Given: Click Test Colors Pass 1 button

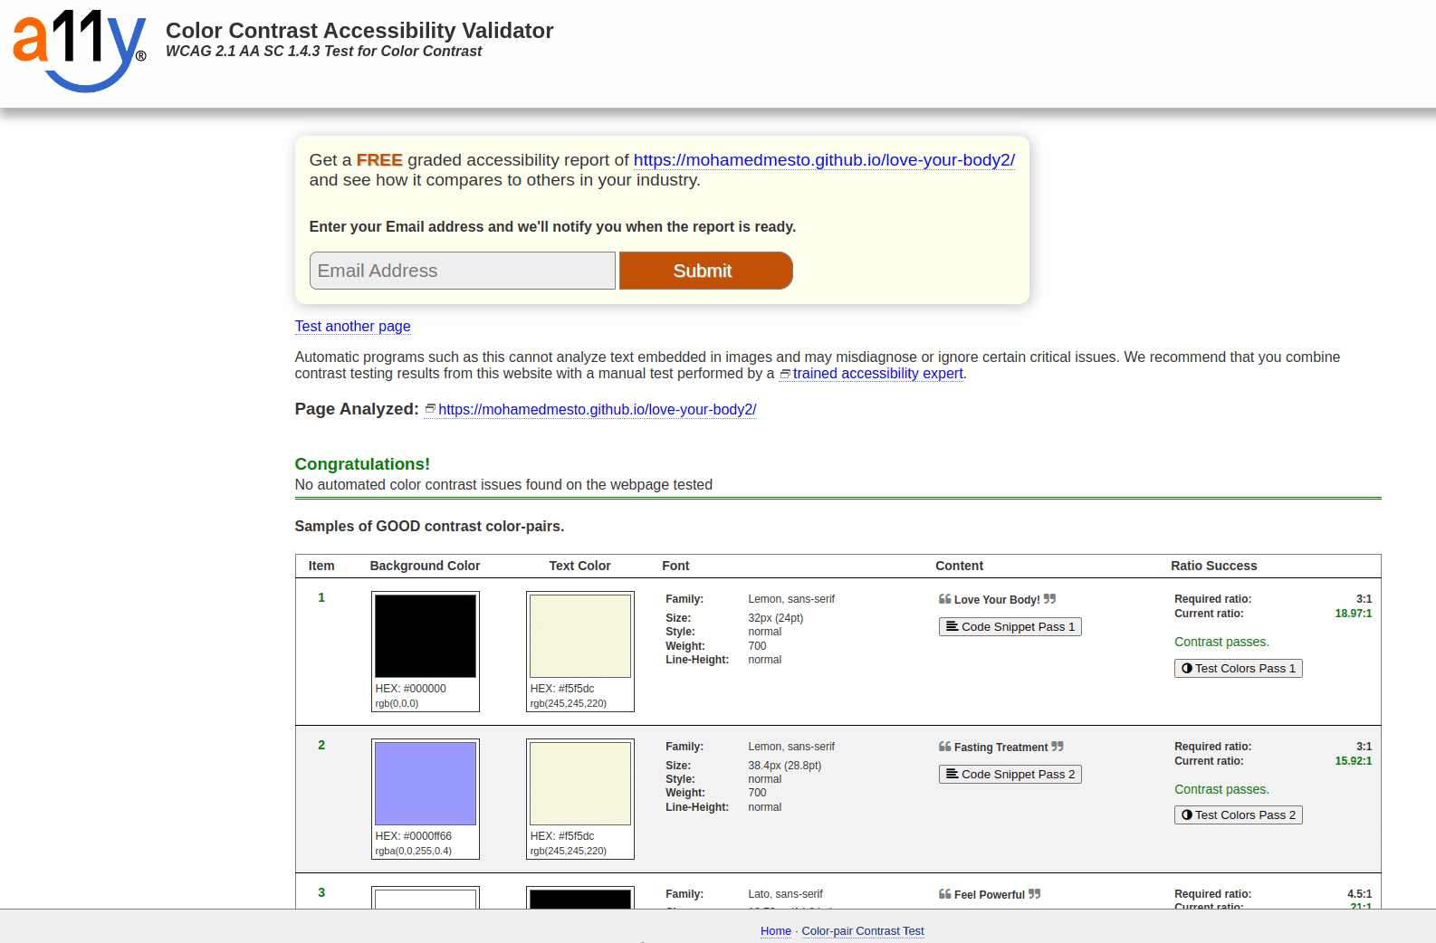Looking at the screenshot, I should pyautogui.click(x=1239, y=668).
